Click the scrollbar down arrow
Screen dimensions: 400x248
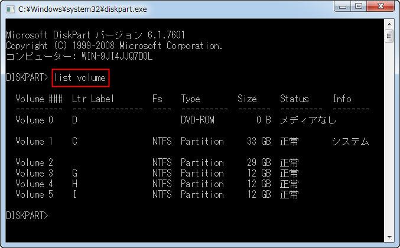click(389, 237)
